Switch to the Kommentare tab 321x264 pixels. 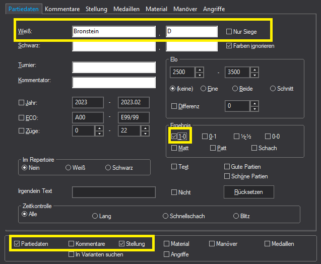(x=62, y=9)
